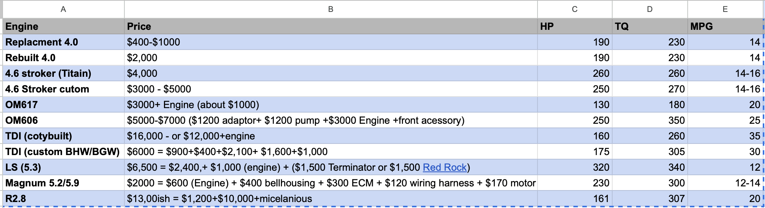Viewport: 765px width, 208px height.
Task: Select the HP header cell
Action: click(574, 26)
